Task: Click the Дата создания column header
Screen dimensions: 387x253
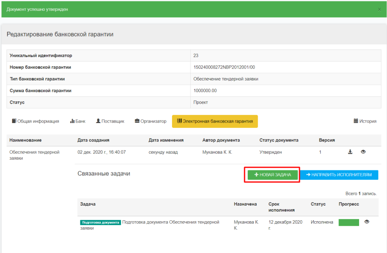Action: point(93,140)
